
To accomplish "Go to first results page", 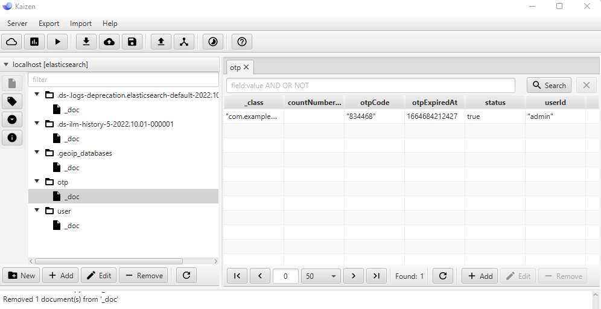I will pyautogui.click(x=237, y=276).
